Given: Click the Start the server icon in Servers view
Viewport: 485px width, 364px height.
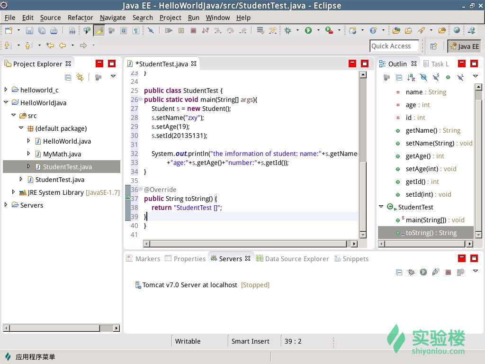Looking at the screenshot, I should (x=423, y=272).
